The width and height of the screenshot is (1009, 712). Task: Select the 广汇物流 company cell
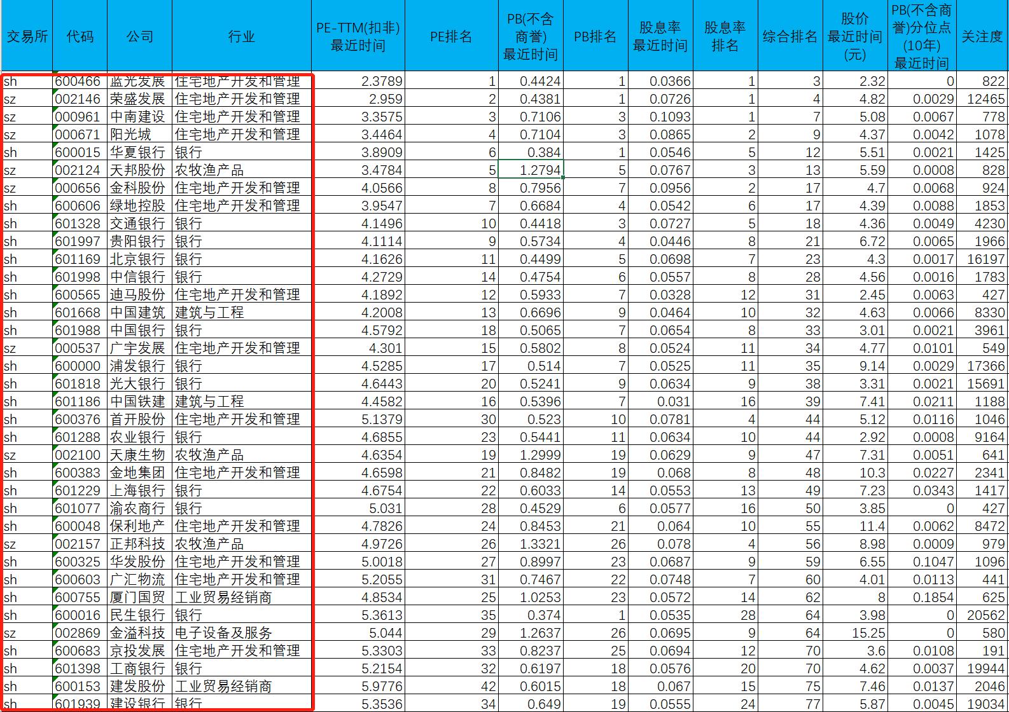tap(140, 579)
